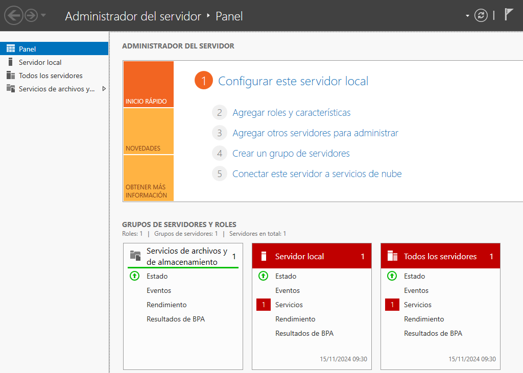The image size is (523, 373).
Task: Open the Servicios de archivos y de almacenamiento tile header
Action: [x=183, y=256]
